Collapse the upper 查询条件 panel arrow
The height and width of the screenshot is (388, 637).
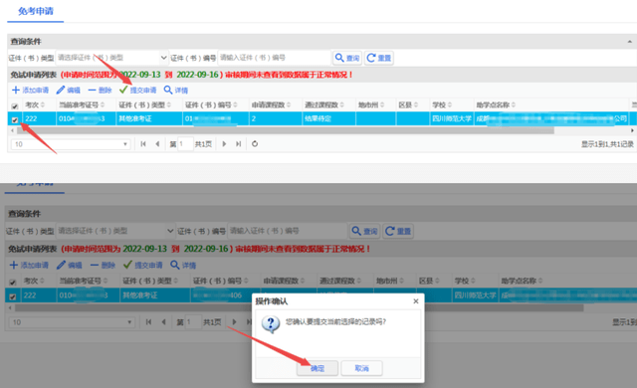click(629, 42)
